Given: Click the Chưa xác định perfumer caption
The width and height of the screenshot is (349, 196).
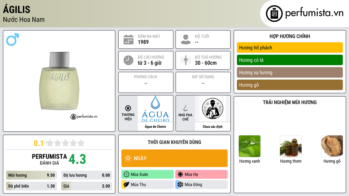Looking at the screenshot, I should point(213,127).
